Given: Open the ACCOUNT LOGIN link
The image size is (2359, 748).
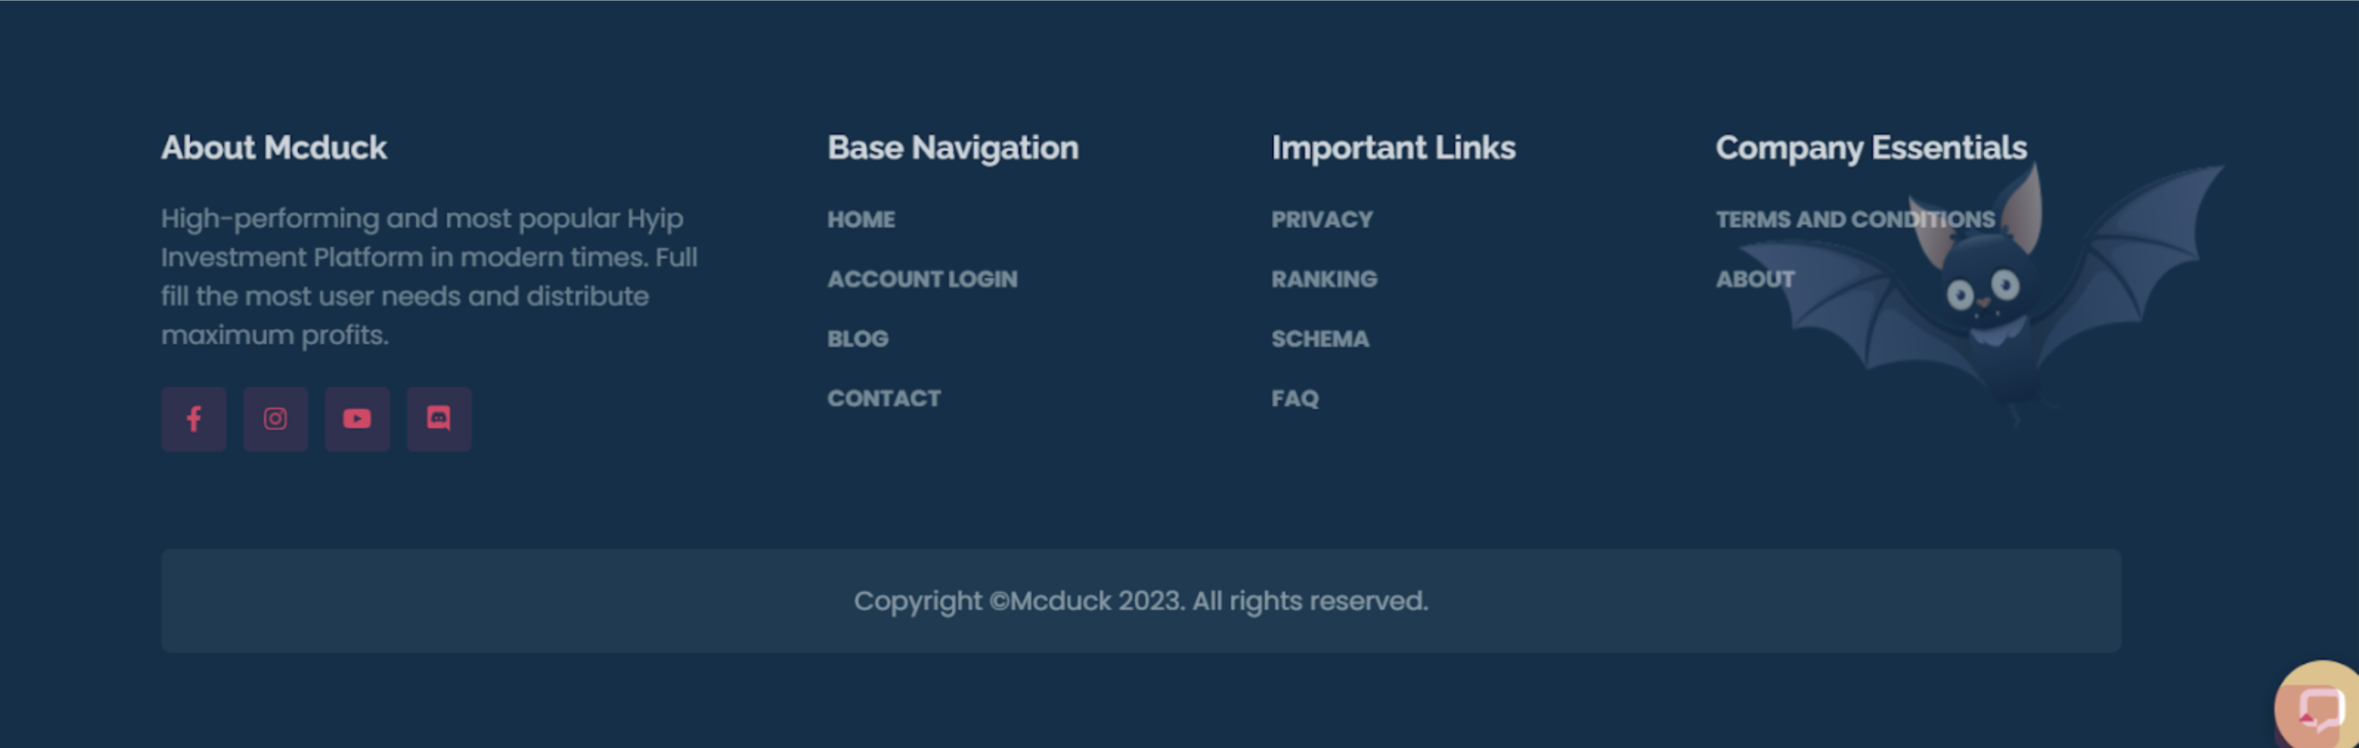Looking at the screenshot, I should [x=922, y=279].
